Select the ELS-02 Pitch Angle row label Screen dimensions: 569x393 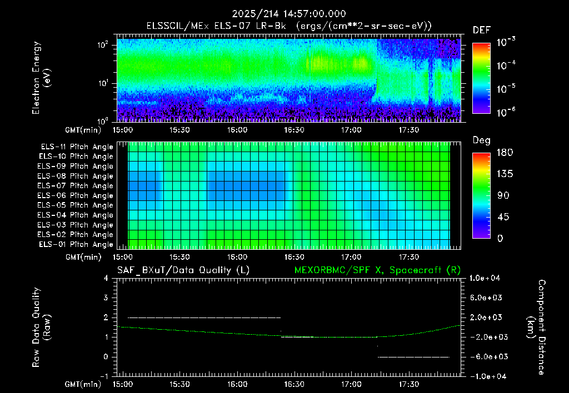tap(76, 235)
